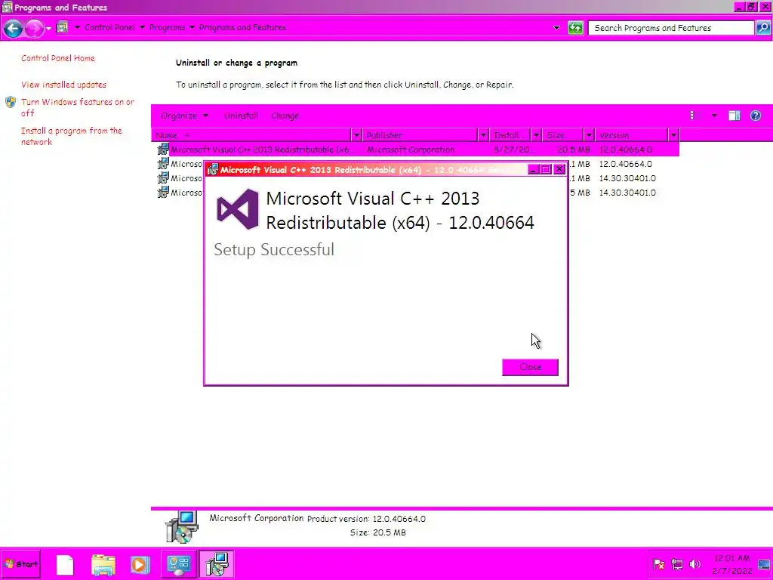
Task: Minimize the Visual C++ setup dialog
Action: pyautogui.click(x=532, y=169)
